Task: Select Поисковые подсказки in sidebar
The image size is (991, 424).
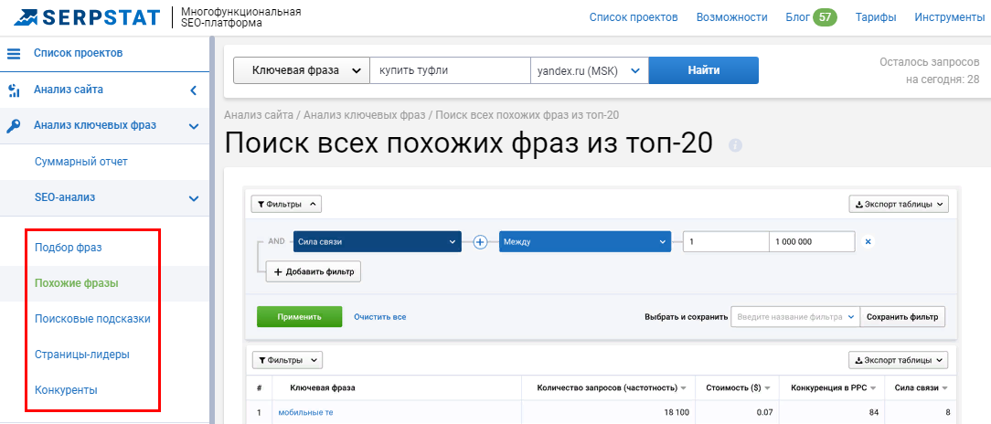Action: tap(93, 319)
